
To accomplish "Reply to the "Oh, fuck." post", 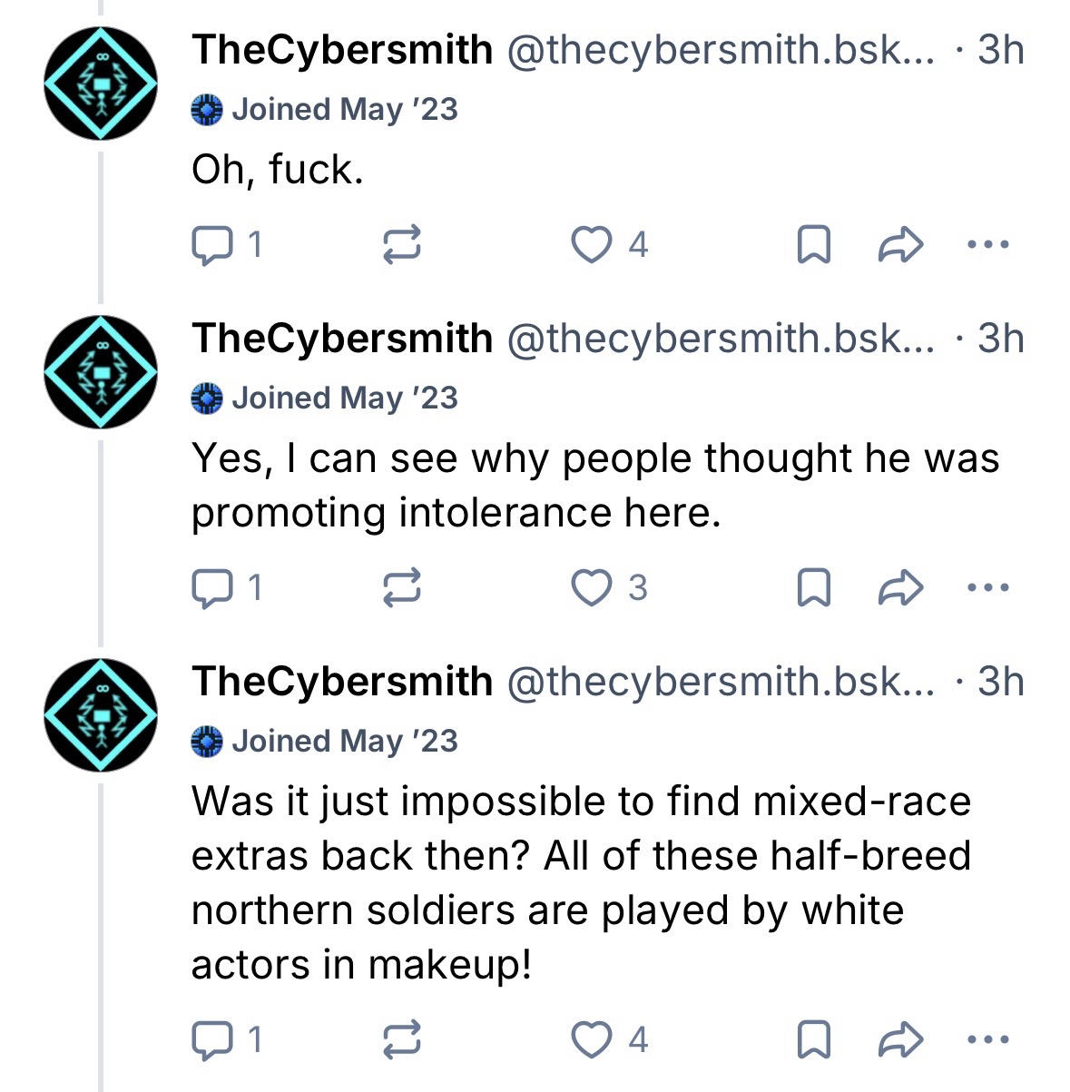I will (211, 244).
